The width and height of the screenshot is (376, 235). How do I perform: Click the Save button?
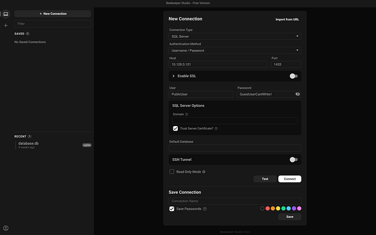[x=290, y=217]
